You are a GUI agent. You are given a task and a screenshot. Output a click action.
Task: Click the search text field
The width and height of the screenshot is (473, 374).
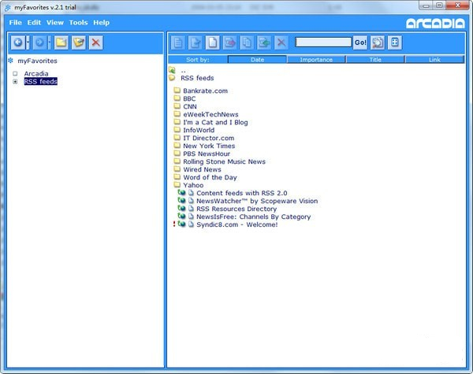[323, 43]
